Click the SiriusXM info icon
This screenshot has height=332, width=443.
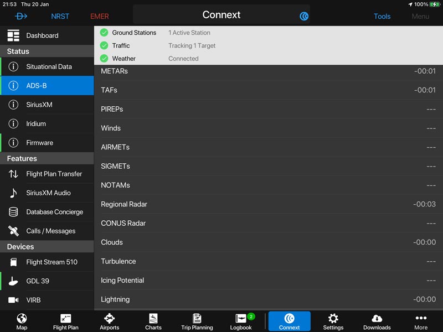pyautogui.click(x=13, y=105)
